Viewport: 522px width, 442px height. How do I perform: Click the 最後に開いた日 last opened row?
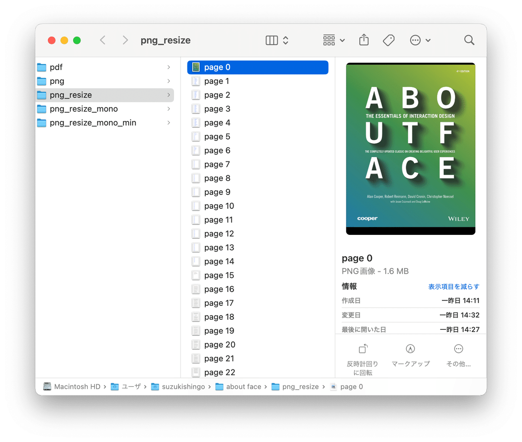[x=411, y=329]
